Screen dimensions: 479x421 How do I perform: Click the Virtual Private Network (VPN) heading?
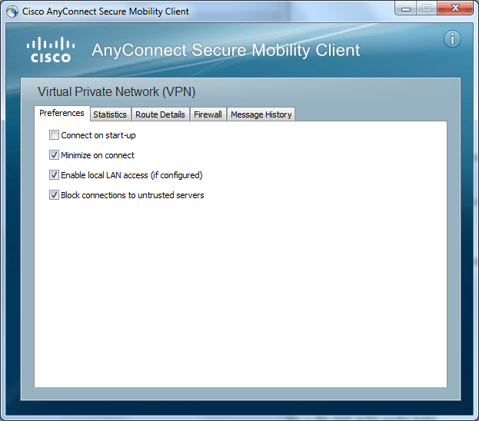click(116, 92)
